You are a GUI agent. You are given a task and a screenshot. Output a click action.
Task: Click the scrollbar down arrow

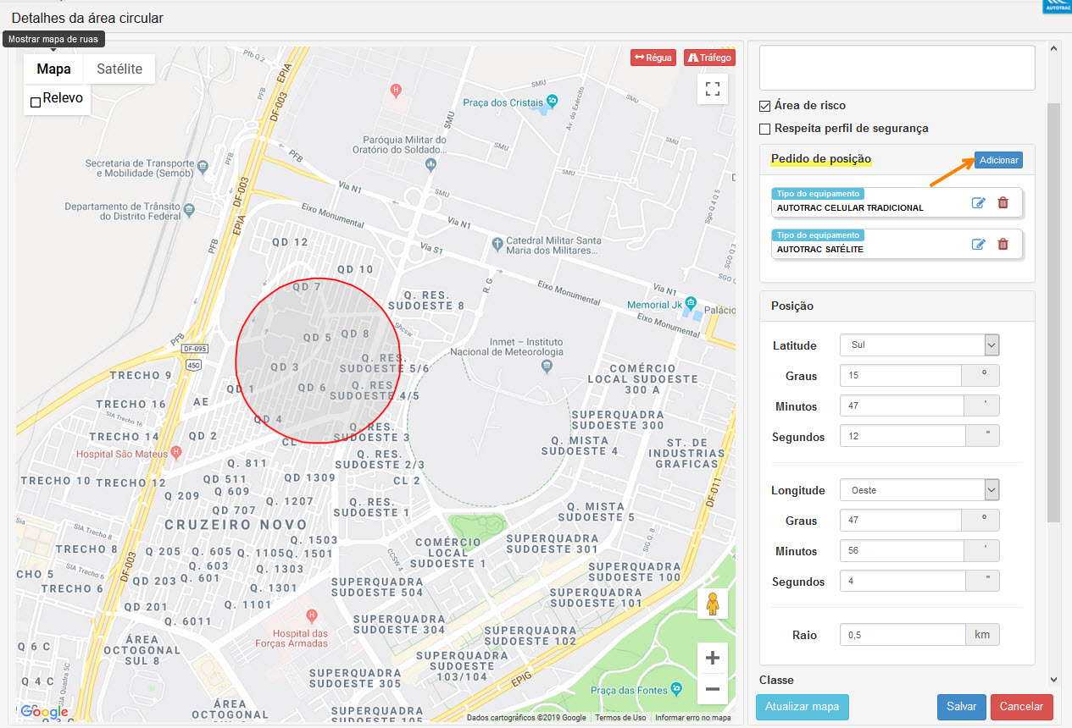1053,679
